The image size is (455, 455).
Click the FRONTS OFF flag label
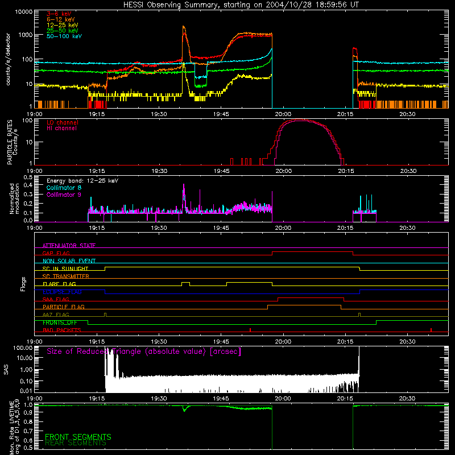(x=60, y=322)
